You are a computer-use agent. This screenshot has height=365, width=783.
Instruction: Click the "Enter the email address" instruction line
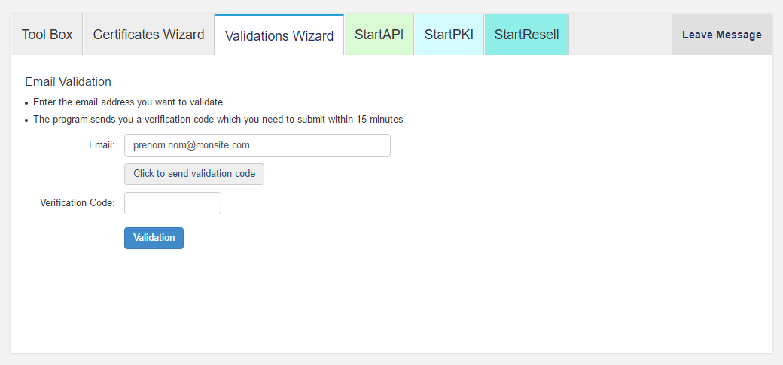(x=129, y=102)
